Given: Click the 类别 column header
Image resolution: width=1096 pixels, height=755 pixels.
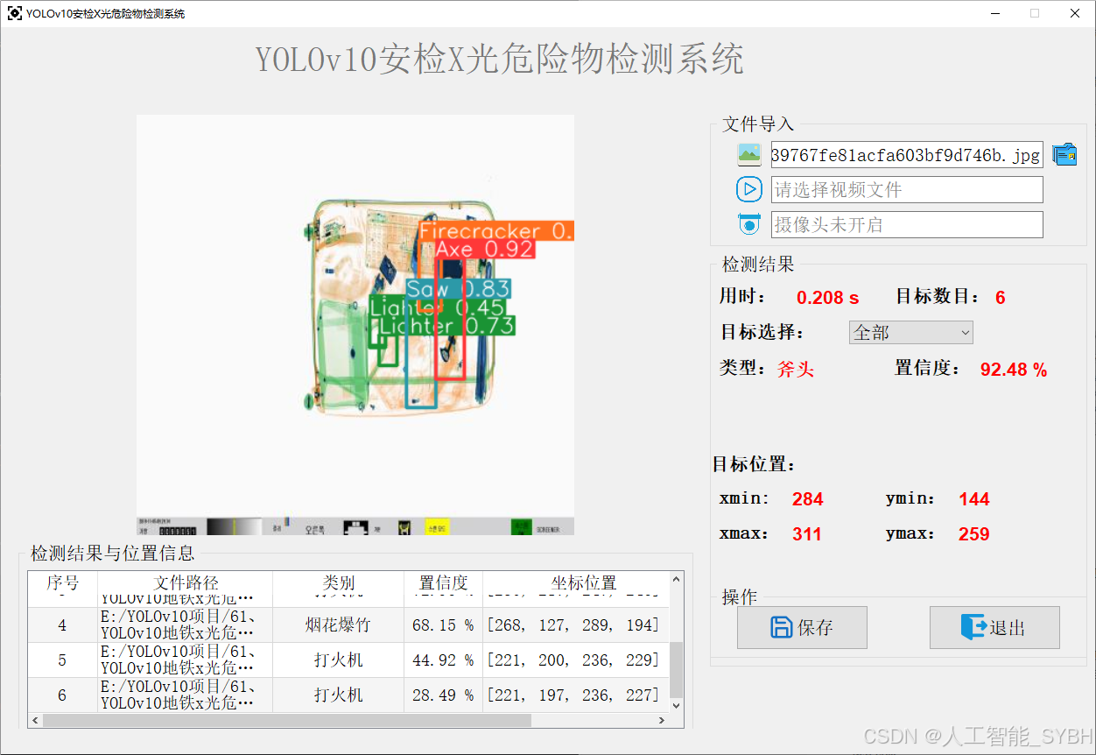Looking at the screenshot, I should coord(339,582).
